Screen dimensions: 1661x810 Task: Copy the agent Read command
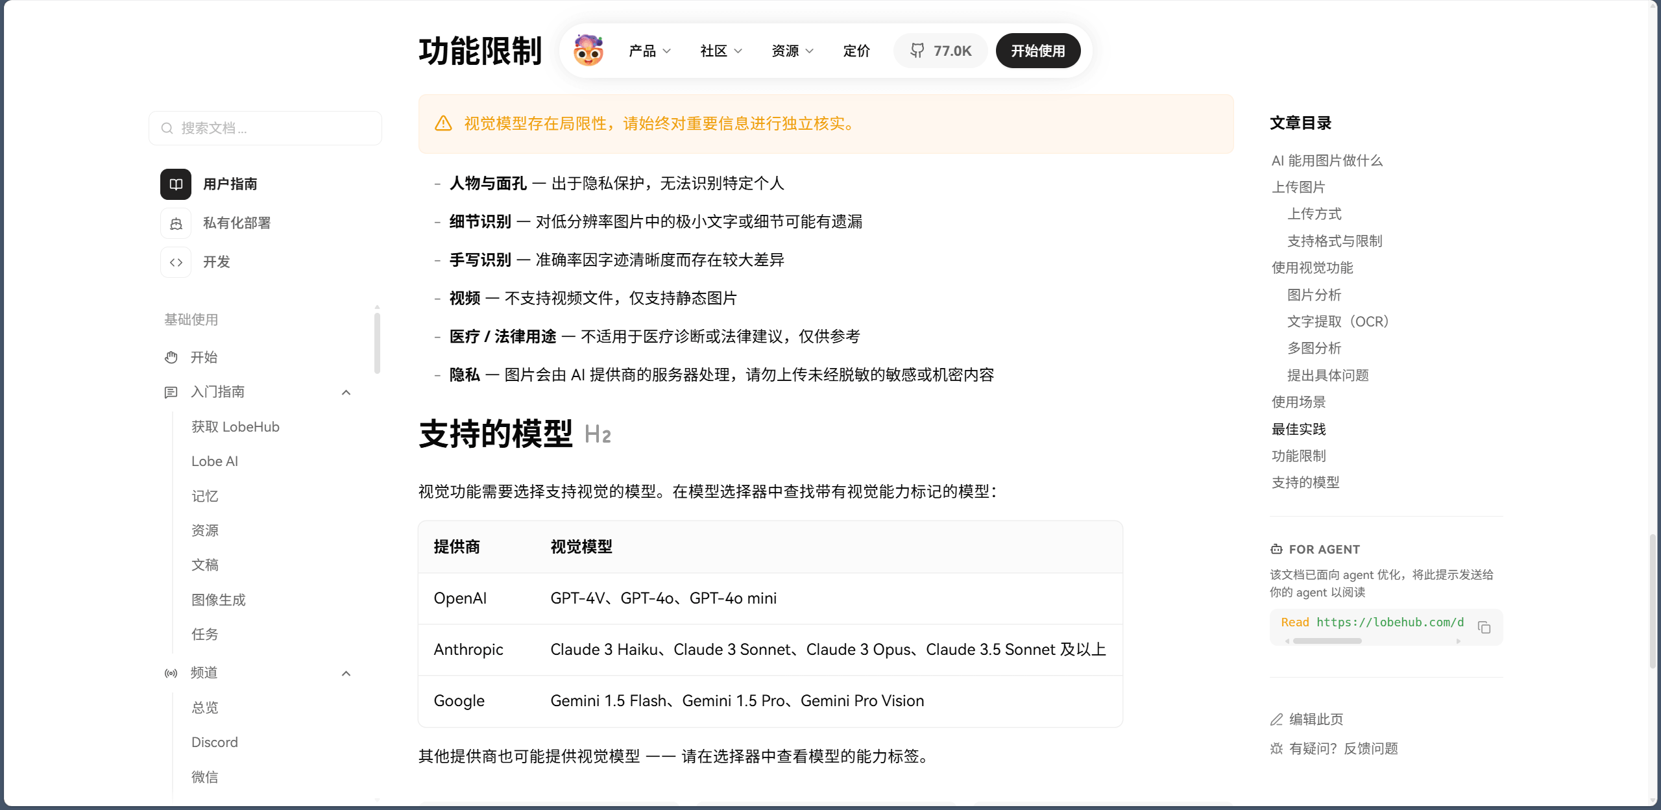(x=1484, y=627)
